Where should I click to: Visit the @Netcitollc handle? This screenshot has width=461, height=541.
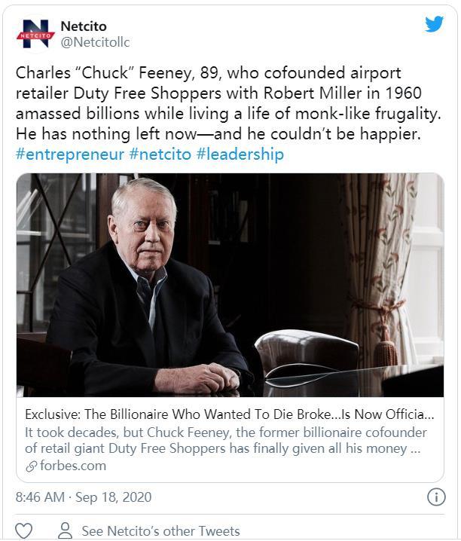(x=94, y=42)
